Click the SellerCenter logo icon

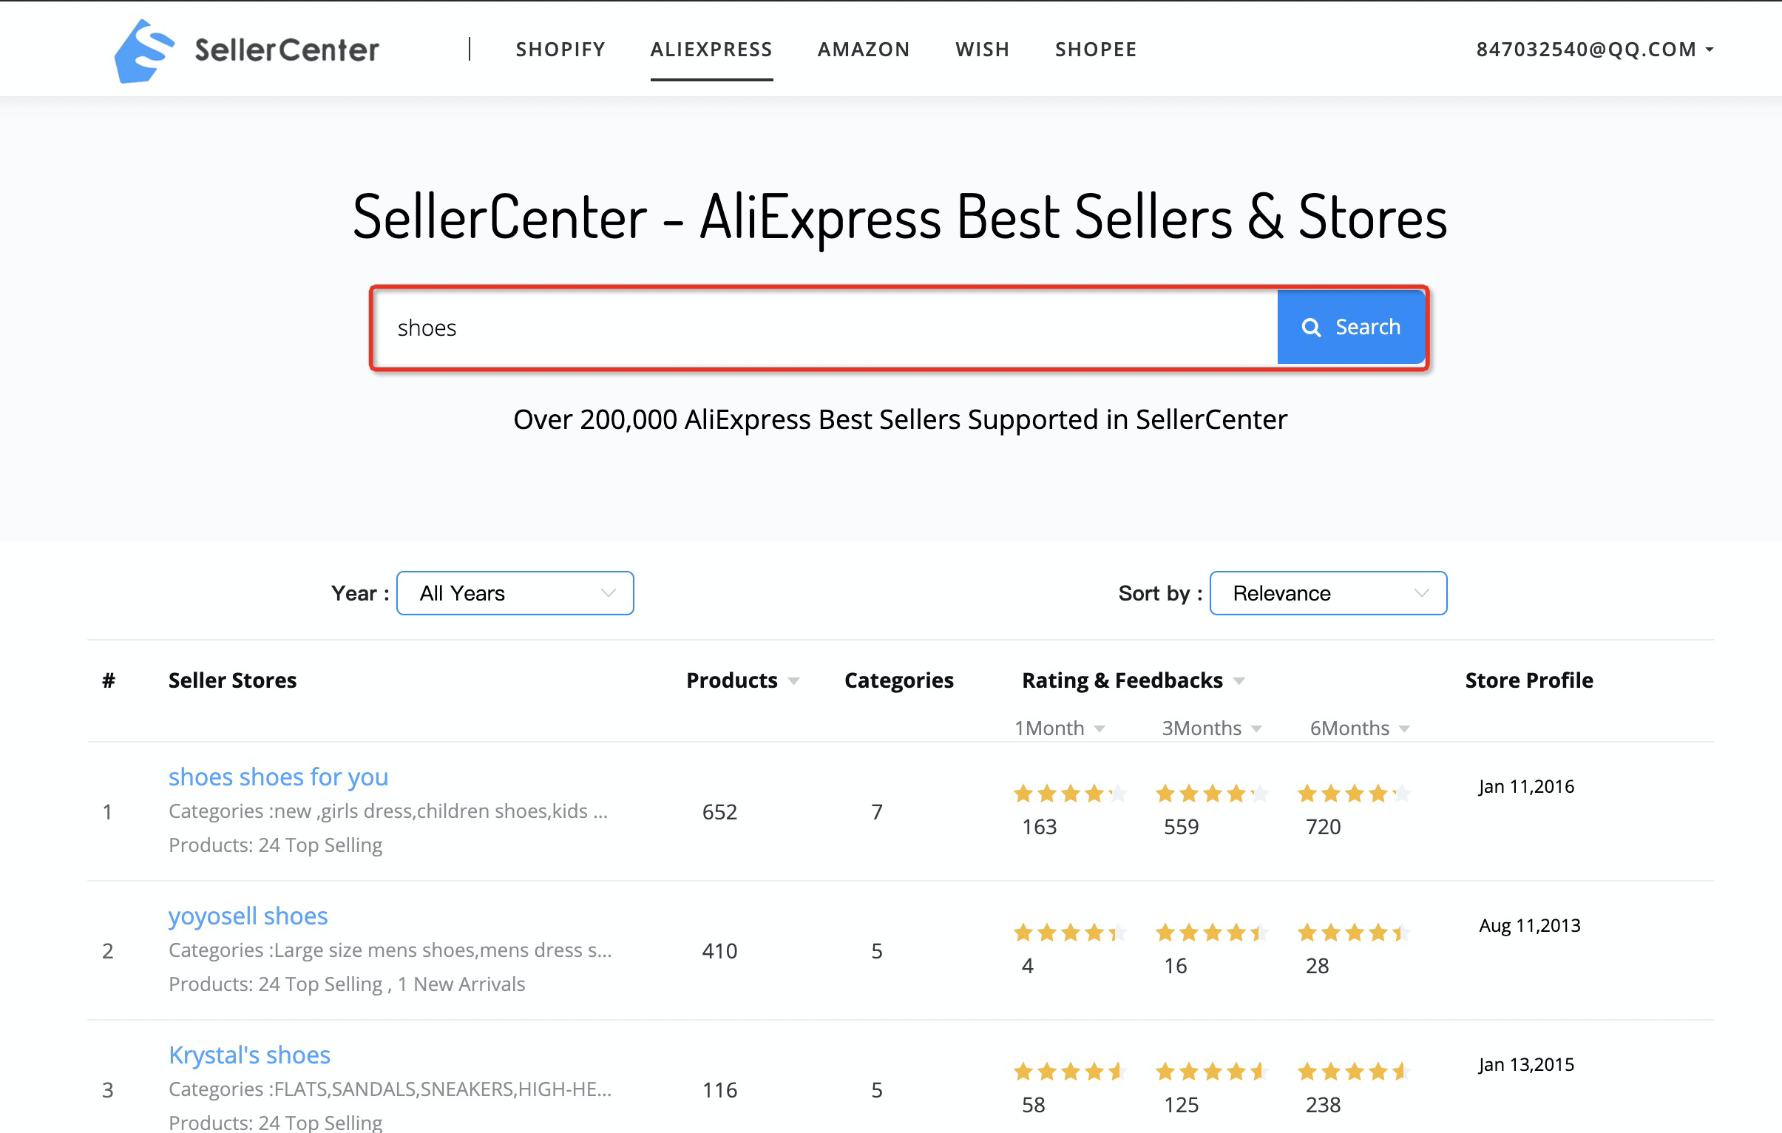click(144, 50)
